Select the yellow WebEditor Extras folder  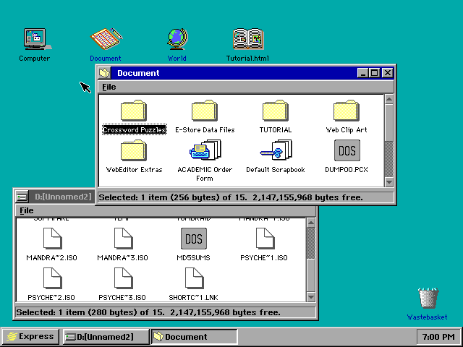pyautogui.click(x=134, y=151)
